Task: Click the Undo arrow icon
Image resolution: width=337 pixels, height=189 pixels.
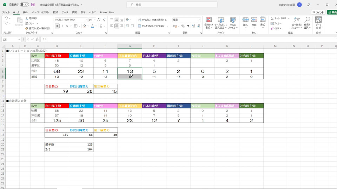Action: (6, 18)
